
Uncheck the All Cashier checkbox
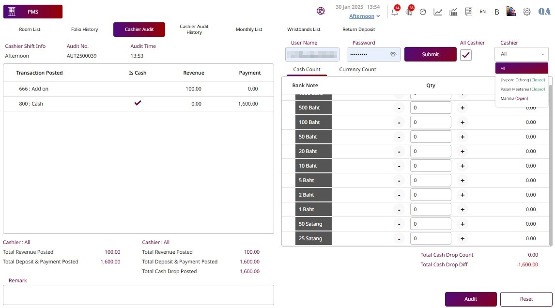pos(466,55)
